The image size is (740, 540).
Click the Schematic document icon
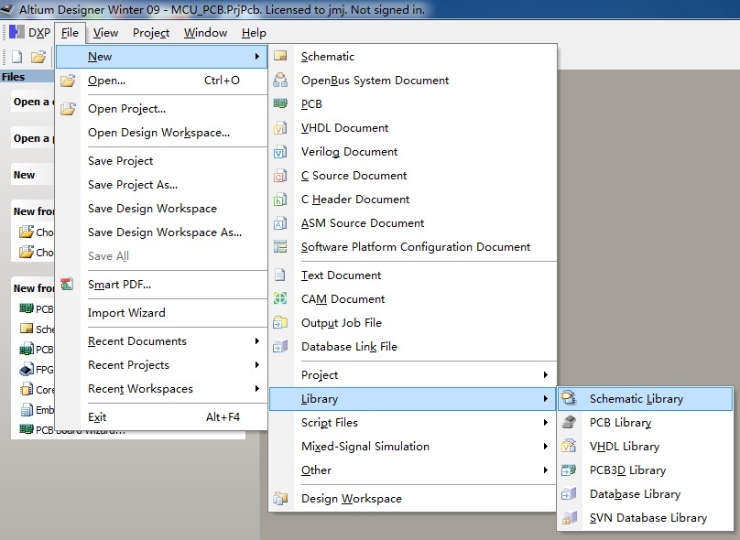(280, 56)
